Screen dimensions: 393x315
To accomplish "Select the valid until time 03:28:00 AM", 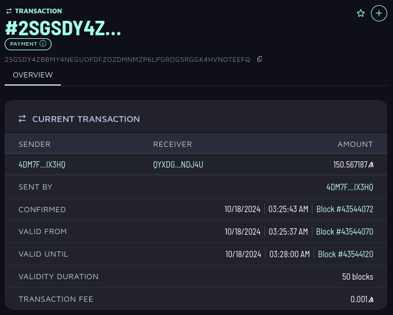I will tap(289, 254).
